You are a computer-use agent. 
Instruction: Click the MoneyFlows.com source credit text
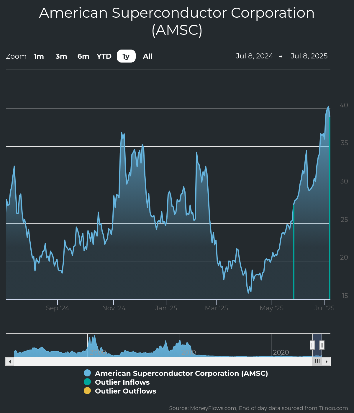click(258, 408)
